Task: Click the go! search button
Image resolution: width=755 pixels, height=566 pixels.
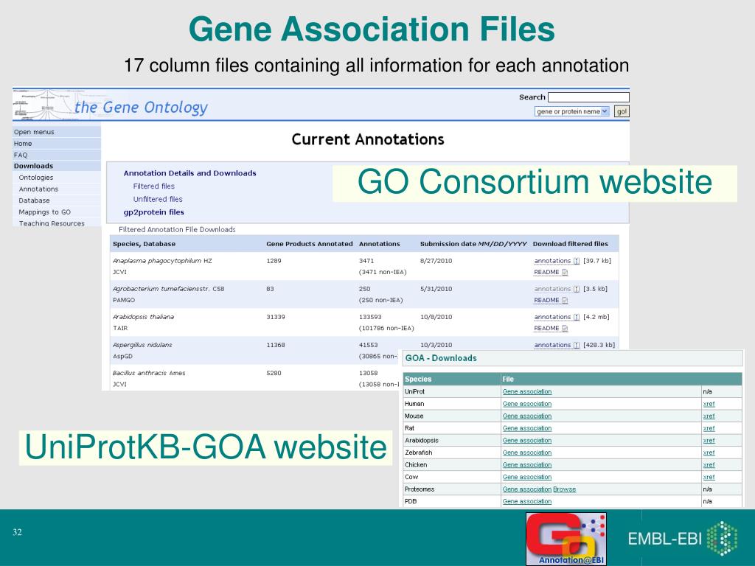Action: click(x=622, y=111)
